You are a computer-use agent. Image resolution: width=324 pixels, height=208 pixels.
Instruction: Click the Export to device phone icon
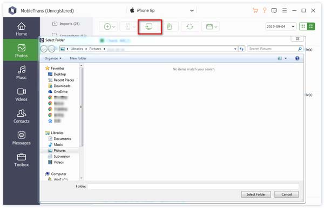[128, 26]
